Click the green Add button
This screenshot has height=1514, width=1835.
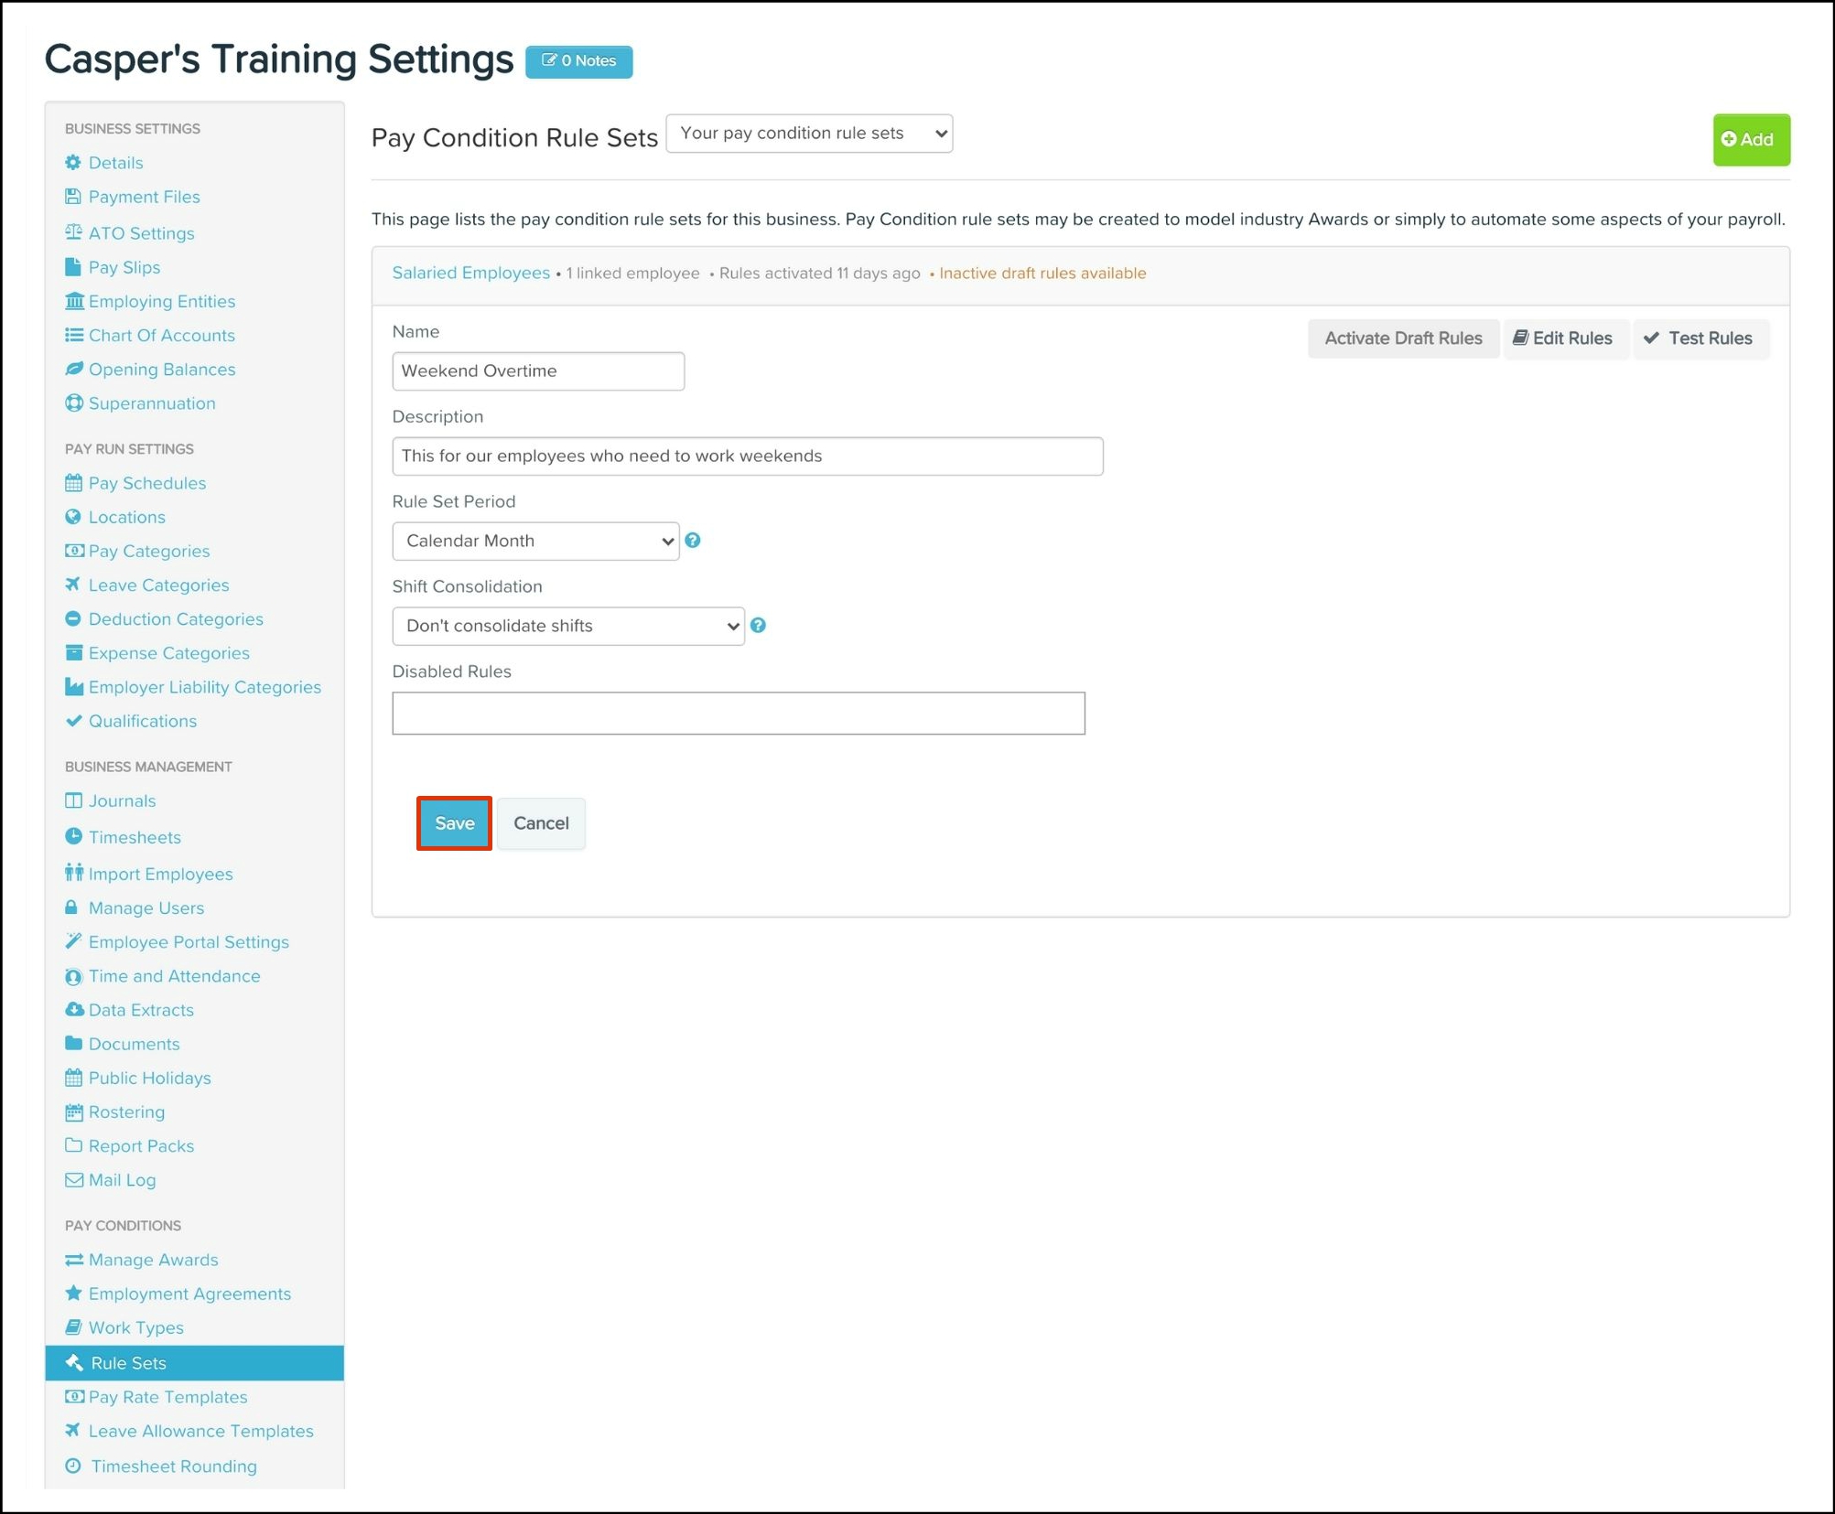click(1750, 140)
